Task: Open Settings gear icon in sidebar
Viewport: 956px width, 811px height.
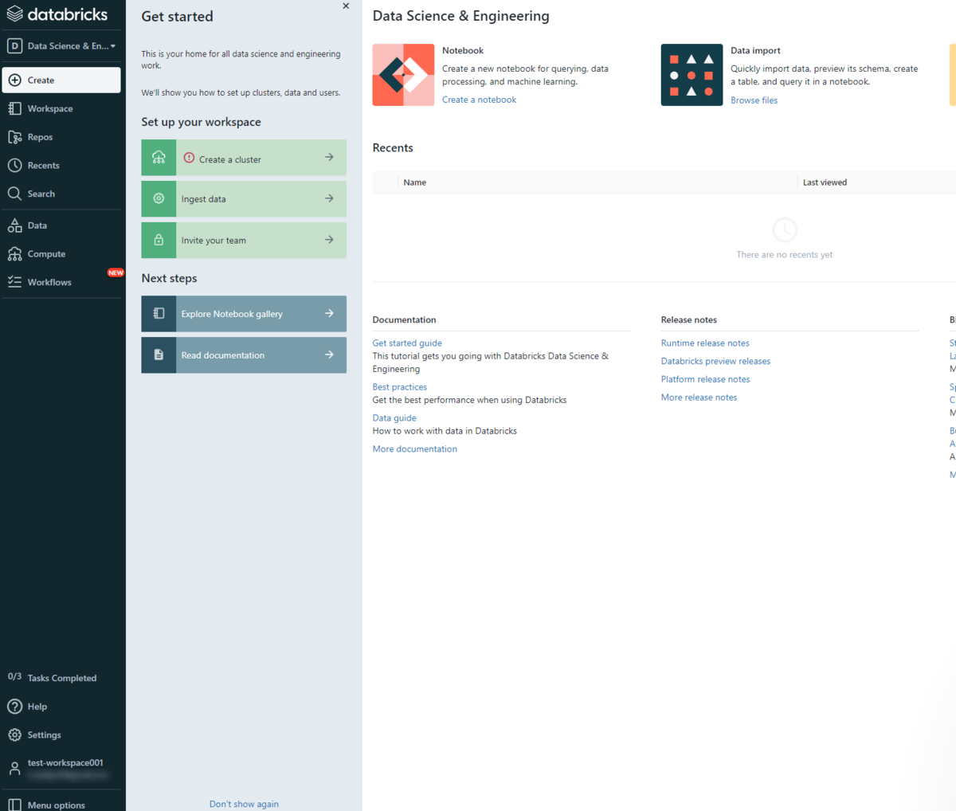Action: (14, 735)
